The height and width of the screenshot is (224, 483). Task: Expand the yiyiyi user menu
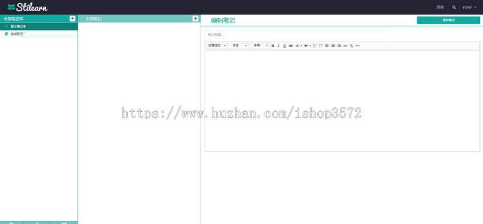(470, 7)
